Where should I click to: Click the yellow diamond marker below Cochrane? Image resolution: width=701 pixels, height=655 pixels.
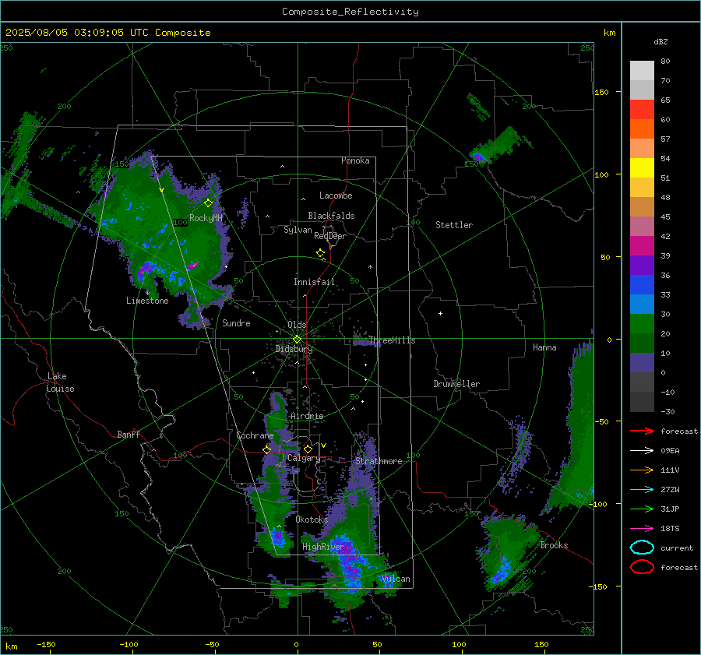point(267,449)
